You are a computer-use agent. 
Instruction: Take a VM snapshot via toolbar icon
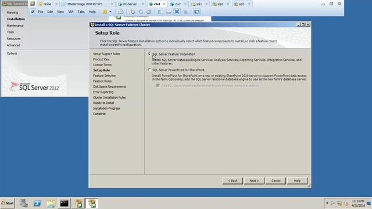[x=133, y=12]
